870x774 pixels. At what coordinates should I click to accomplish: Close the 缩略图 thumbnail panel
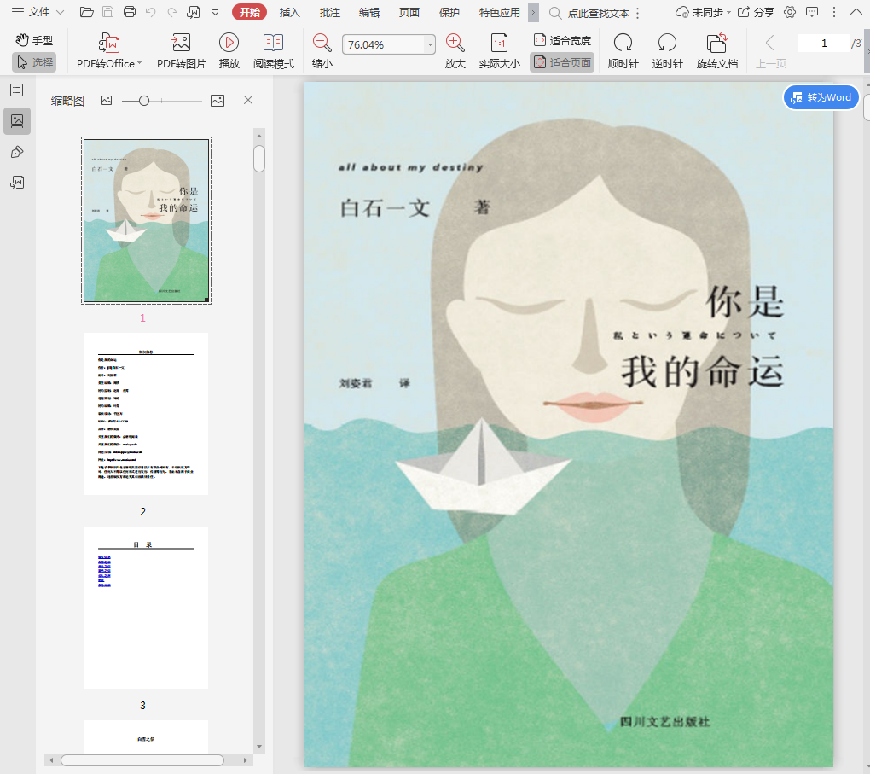coord(248,100)
